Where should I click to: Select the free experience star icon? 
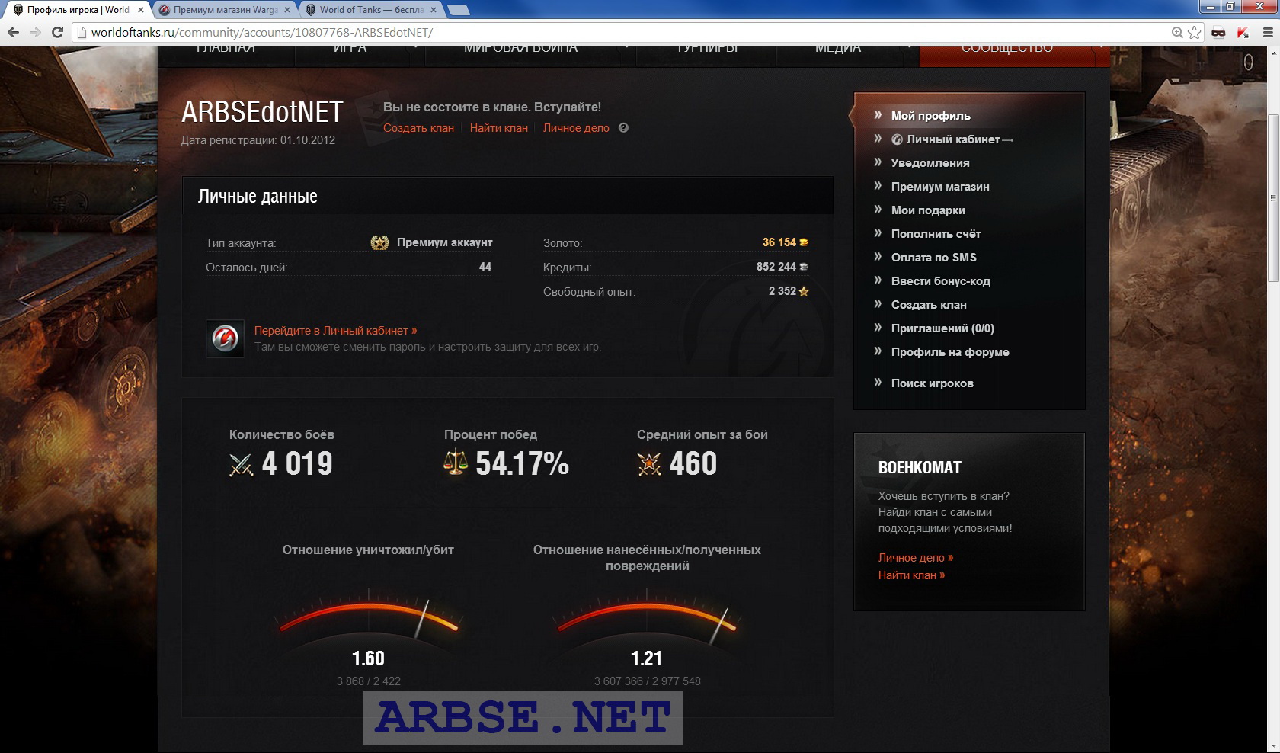pyautogui.click(x=804, y=291)
